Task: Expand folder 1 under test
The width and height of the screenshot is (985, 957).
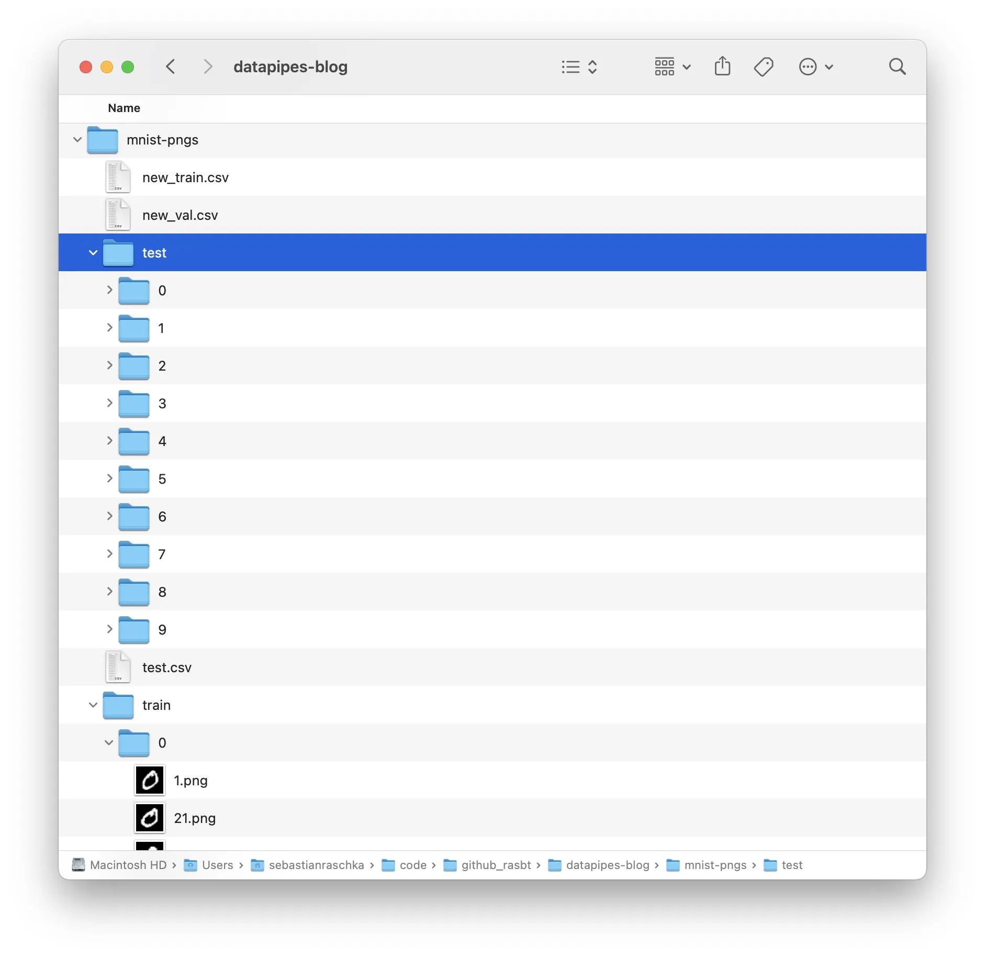Action: click(109, 328)
